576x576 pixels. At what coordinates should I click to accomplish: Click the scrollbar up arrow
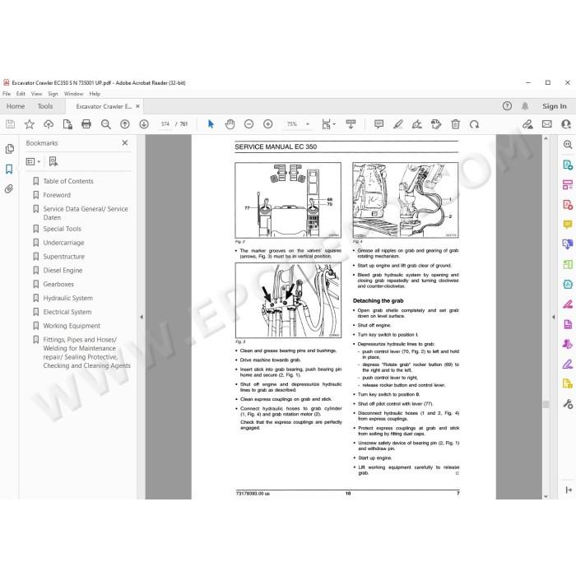[546, 138]
